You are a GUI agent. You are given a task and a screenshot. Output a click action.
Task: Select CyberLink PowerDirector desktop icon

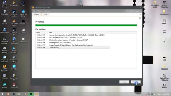tap(14, 13)
